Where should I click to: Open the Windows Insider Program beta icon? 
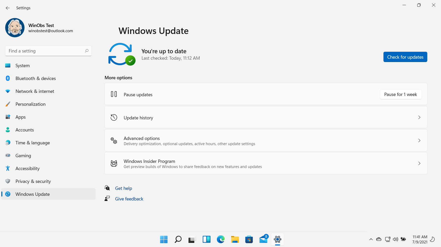tap(114, 163)
